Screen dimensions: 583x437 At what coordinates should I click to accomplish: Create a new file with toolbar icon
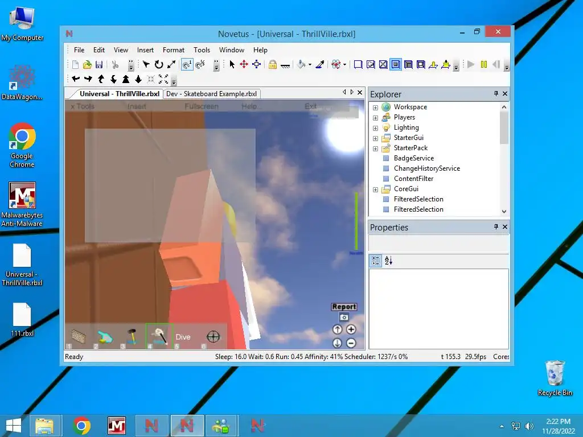click(x=75, y=65)
